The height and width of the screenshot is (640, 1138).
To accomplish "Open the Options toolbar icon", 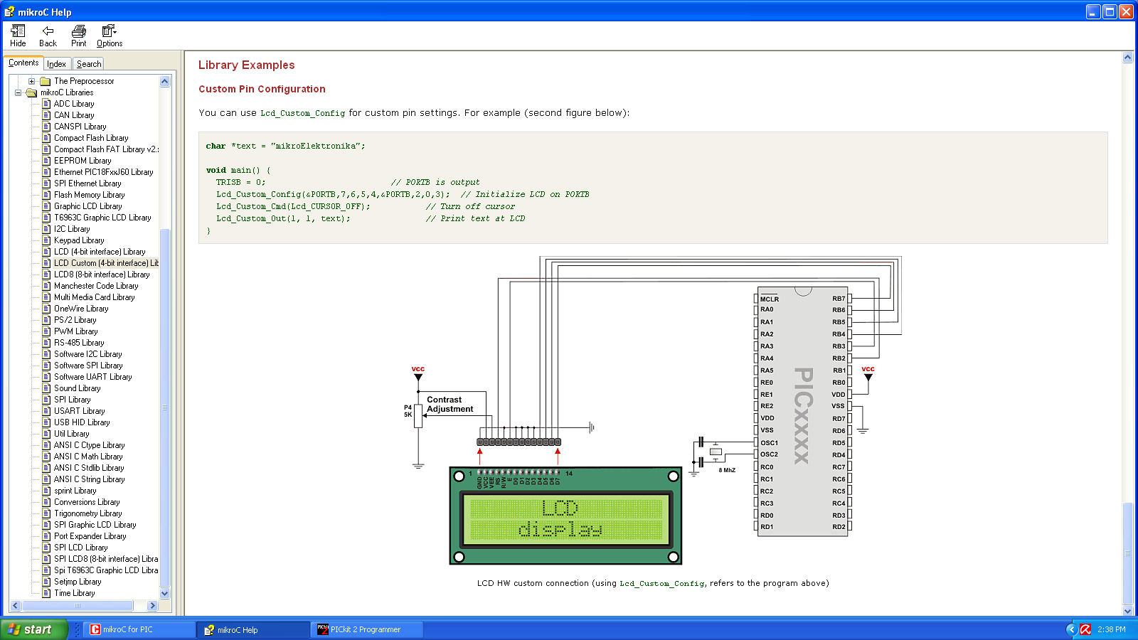I will [x=109, y=31].
